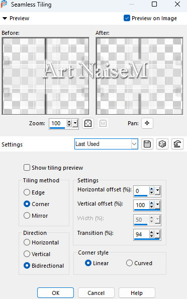Click the Save Preset disk icon

tap(147, 144)
